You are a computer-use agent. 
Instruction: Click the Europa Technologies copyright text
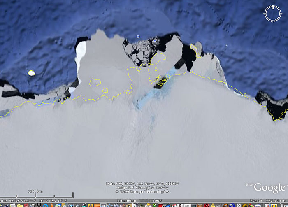pos(142,192)
